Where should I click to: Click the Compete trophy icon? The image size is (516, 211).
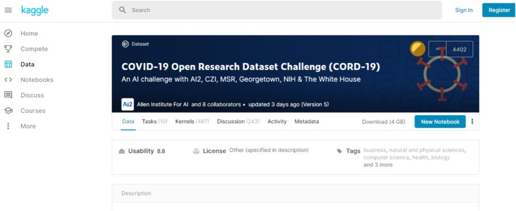click(8, 49)
